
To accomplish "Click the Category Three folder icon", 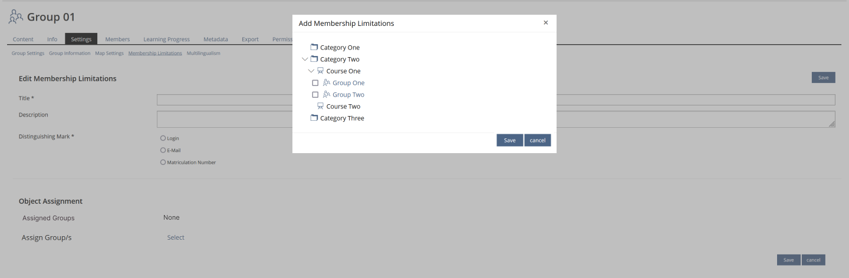I will [314, 118].
